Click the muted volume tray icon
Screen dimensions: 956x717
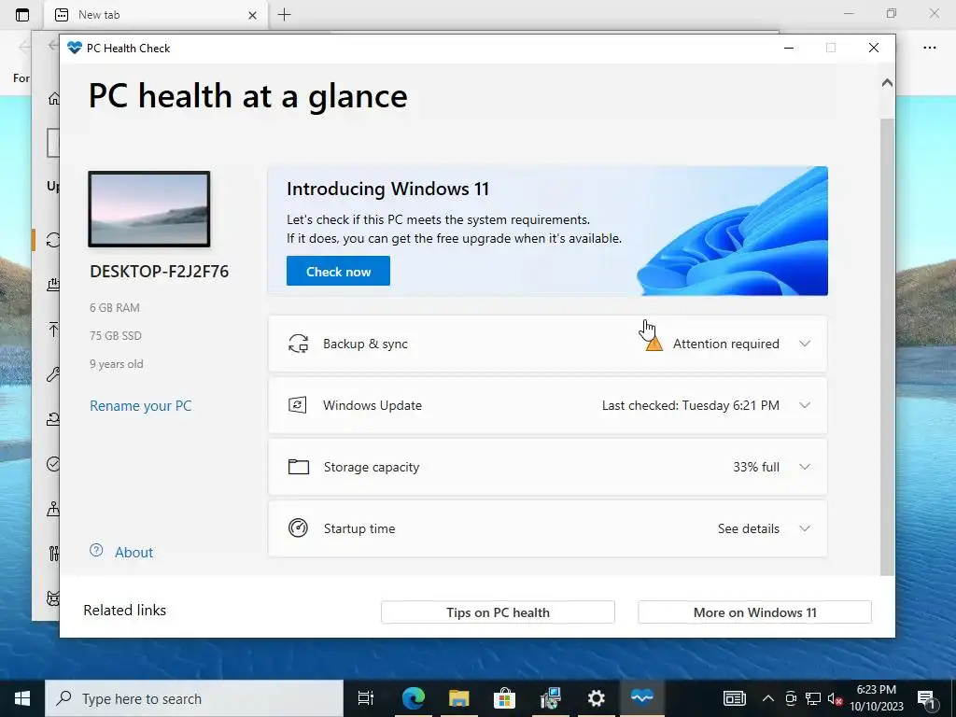835,698
